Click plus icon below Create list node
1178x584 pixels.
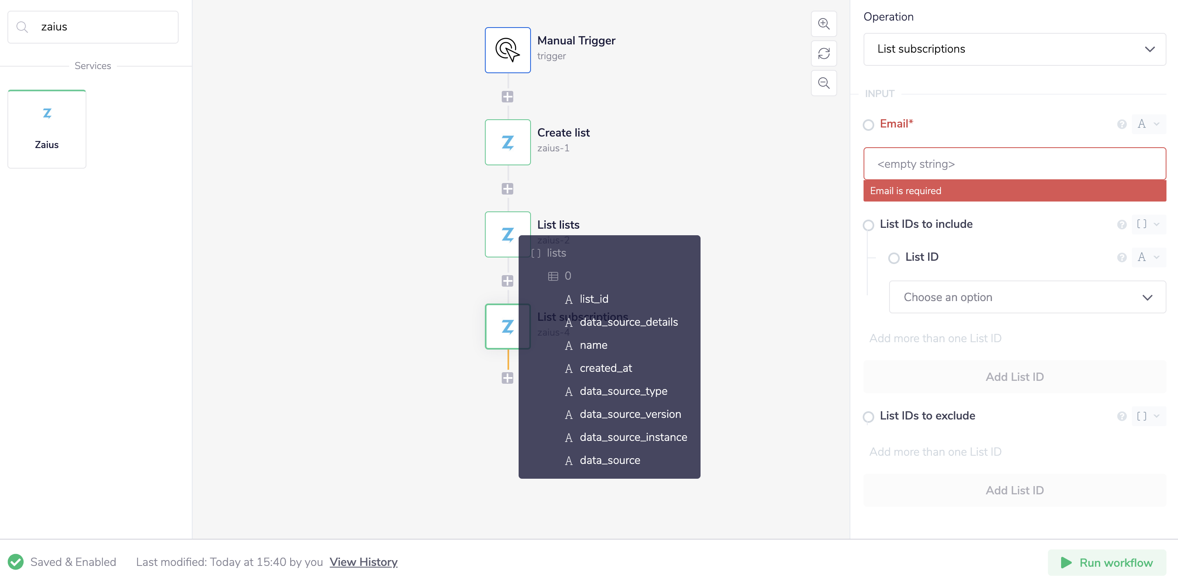(507, 189)
